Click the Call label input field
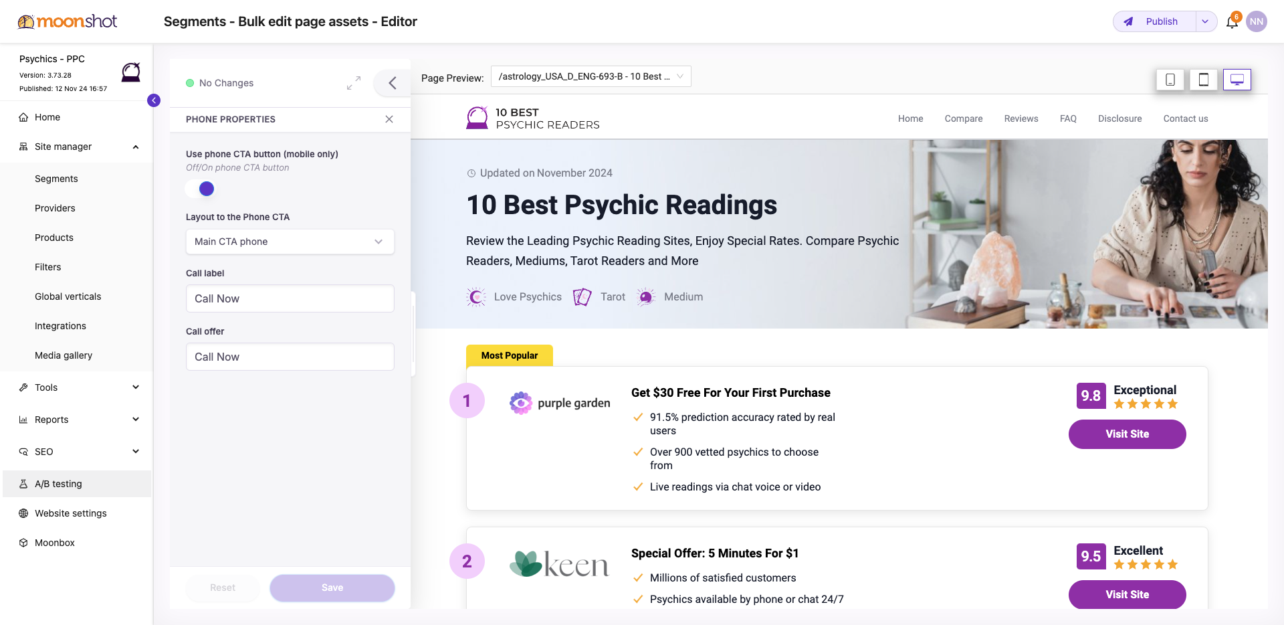The image size is (1284, 625). tap(290, 298)
